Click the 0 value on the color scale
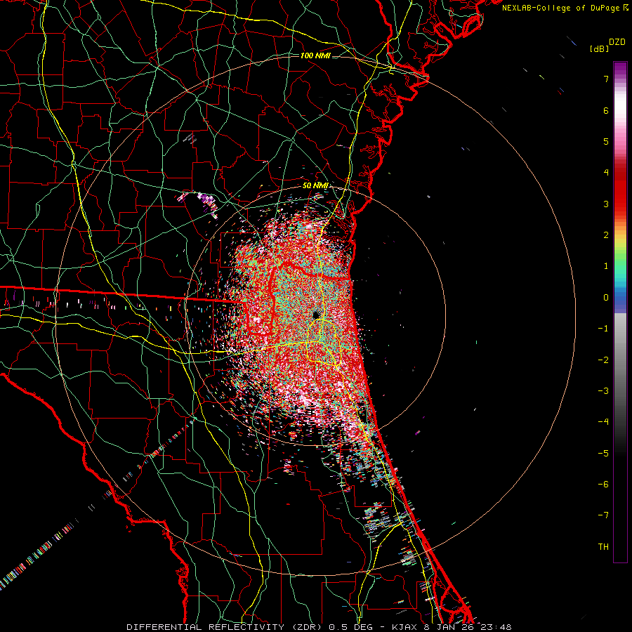 tap(606, 298)
